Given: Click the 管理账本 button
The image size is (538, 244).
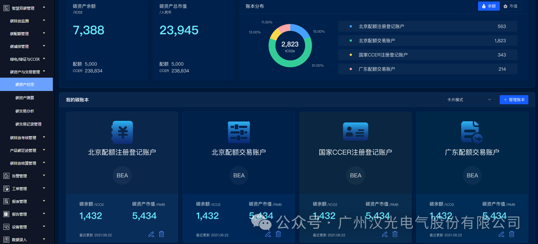Looking at the screenshot, I should (514, 100).
